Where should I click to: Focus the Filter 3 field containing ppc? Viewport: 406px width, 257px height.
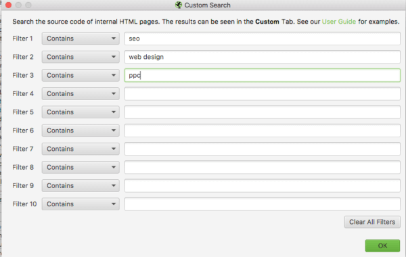coord(263,75)
